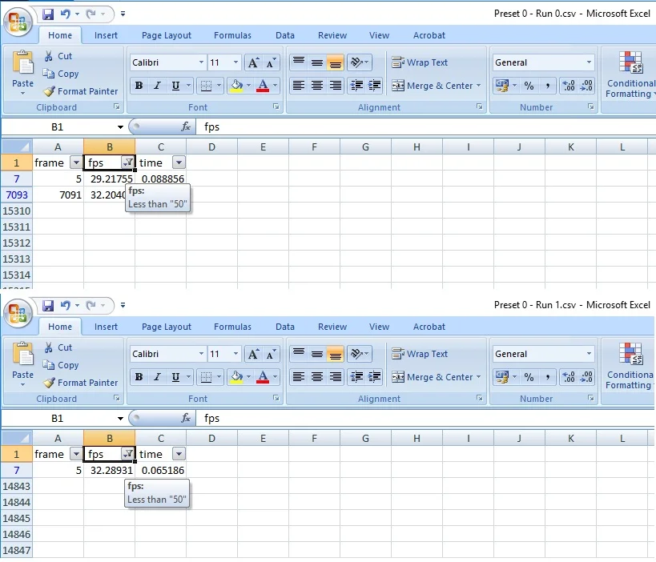This screenshot has width=656, height=562.
Task: Click Undo icon in Run 1.csv window
Action: [x=65, y=306]
